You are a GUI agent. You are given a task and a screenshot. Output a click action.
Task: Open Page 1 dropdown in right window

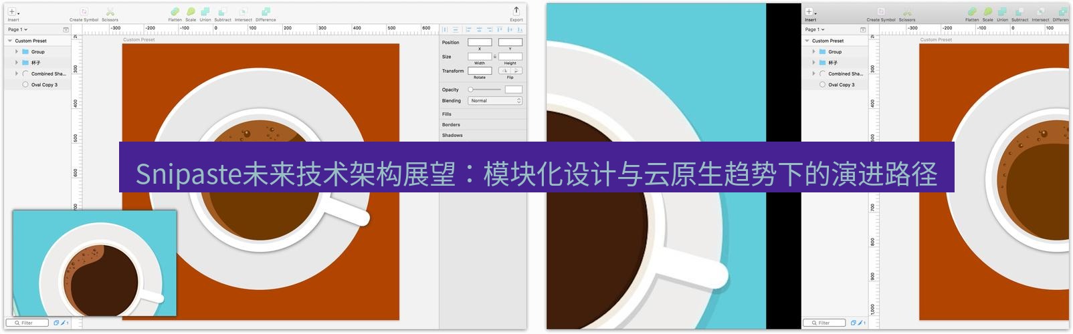click(815, 29)
